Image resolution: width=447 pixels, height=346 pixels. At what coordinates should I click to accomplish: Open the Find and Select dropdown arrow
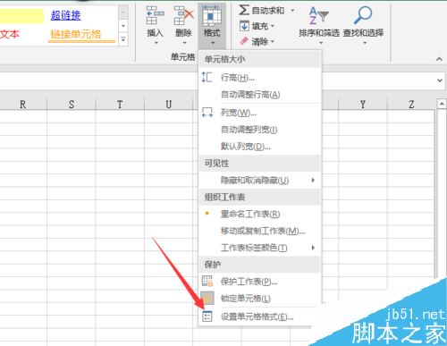tap(365, 43)
